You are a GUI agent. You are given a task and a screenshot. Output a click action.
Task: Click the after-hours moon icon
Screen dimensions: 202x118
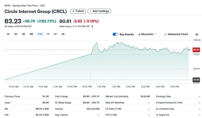(92, 26)
